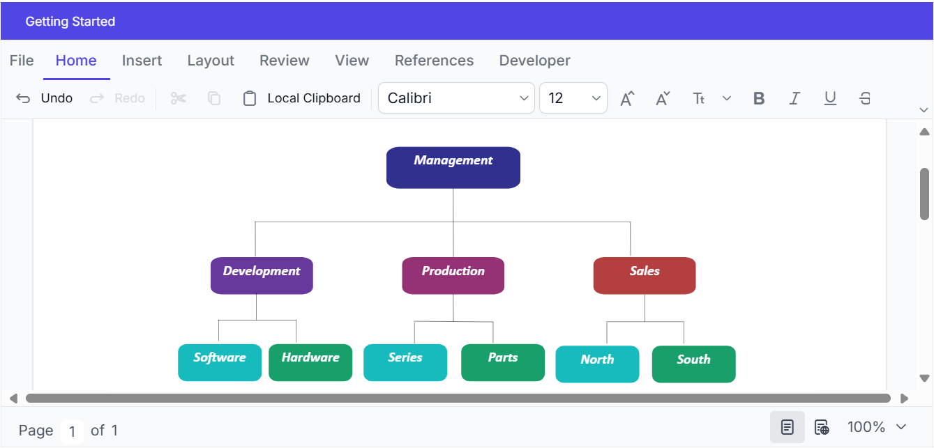Toggle Underline text formatting
The width and height of the screenshot is (934, 448).
830,98
